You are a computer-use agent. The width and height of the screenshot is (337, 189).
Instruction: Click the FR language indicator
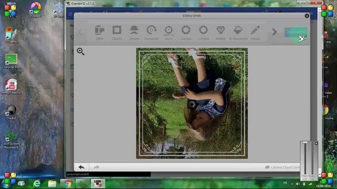tap(285, 183)
